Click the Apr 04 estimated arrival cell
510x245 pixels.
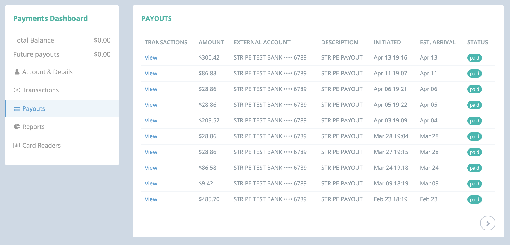click(429, 120)
